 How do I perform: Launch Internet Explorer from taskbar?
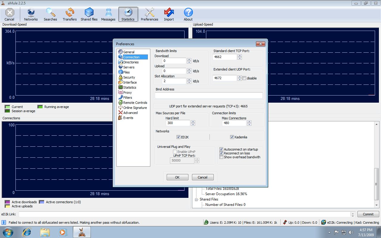pos(27,232)
